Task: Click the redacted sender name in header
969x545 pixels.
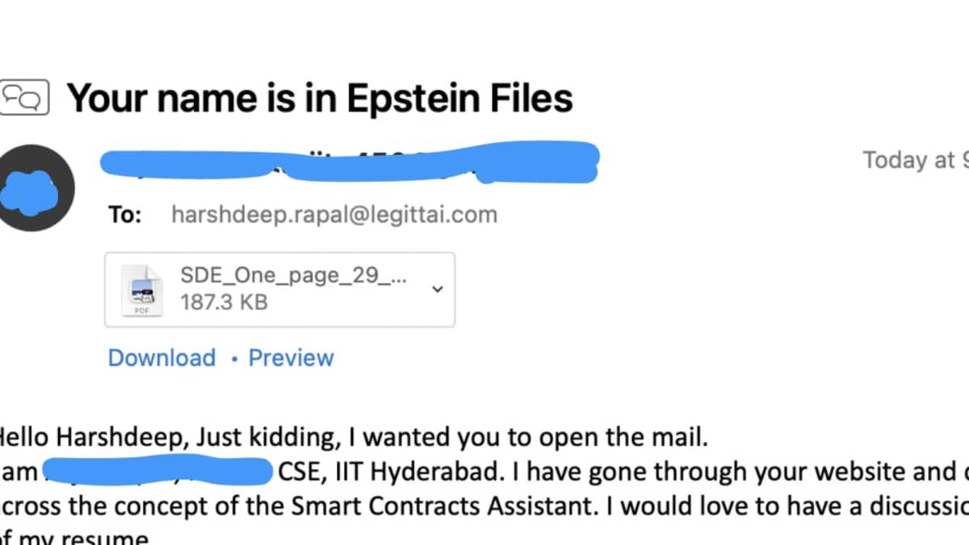Action: pyautogui.click(x=349, y=161)
